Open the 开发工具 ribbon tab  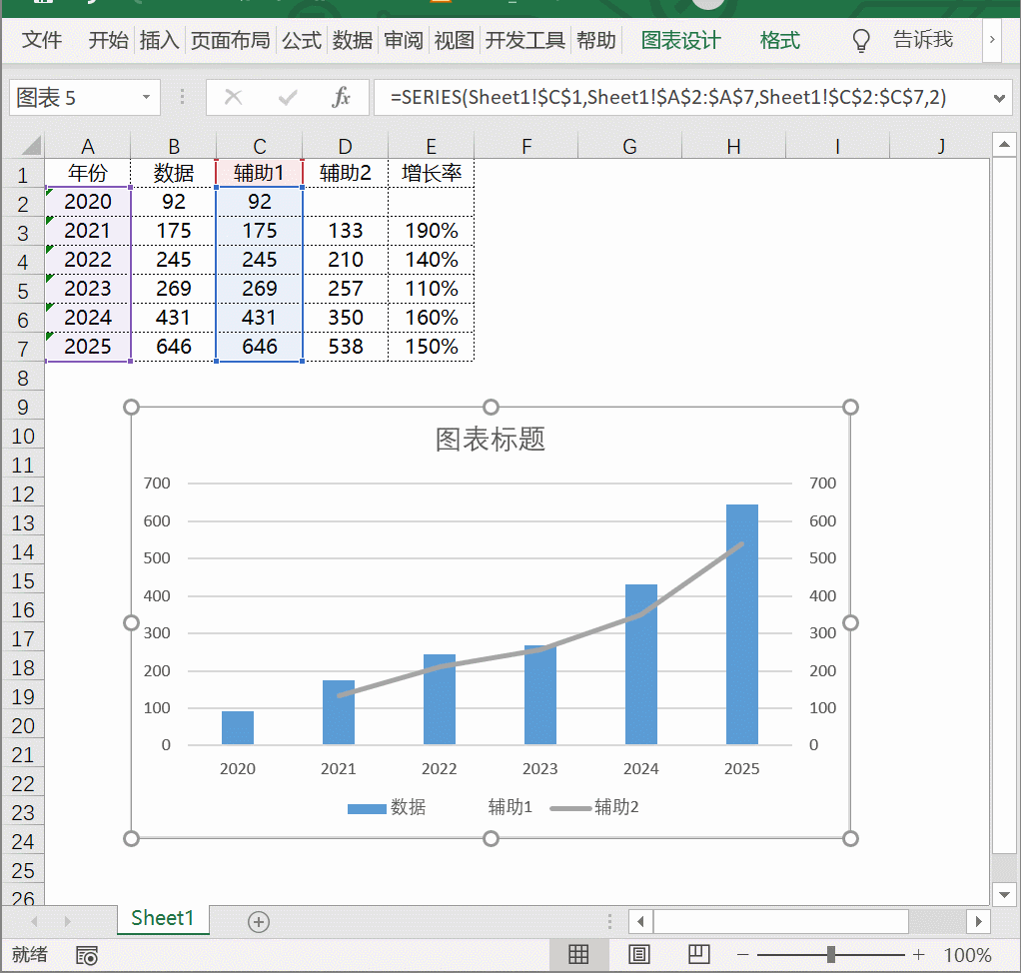pos(524,40)
